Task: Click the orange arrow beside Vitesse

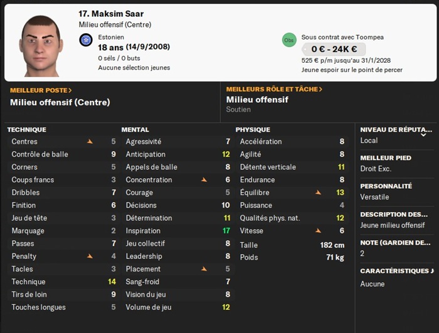Action: click(318, 231)
